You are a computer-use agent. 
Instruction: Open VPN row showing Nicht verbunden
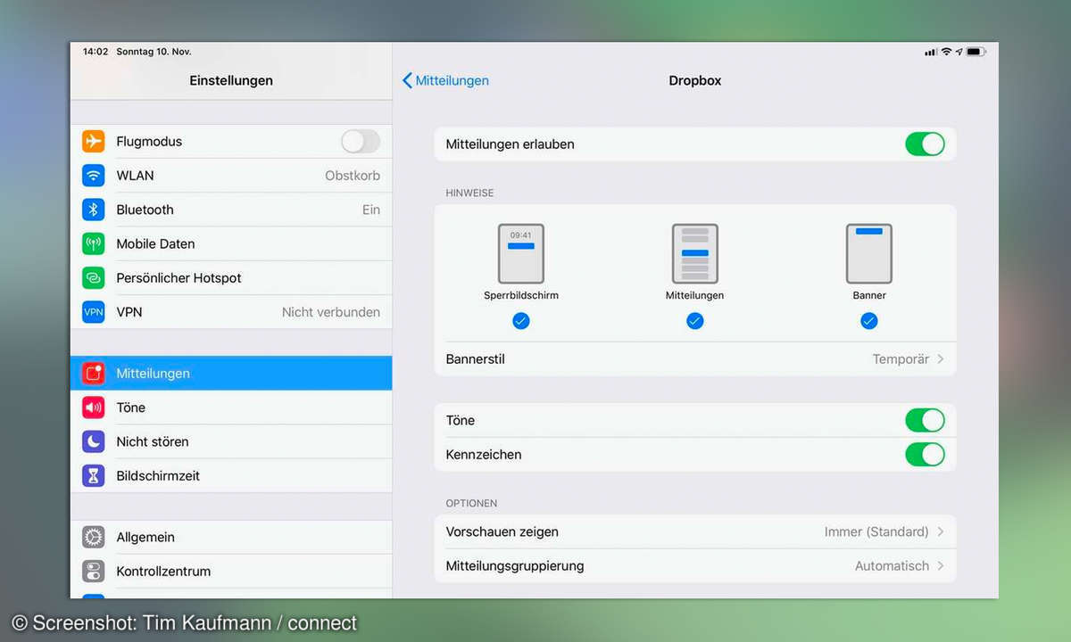point(231,312)
